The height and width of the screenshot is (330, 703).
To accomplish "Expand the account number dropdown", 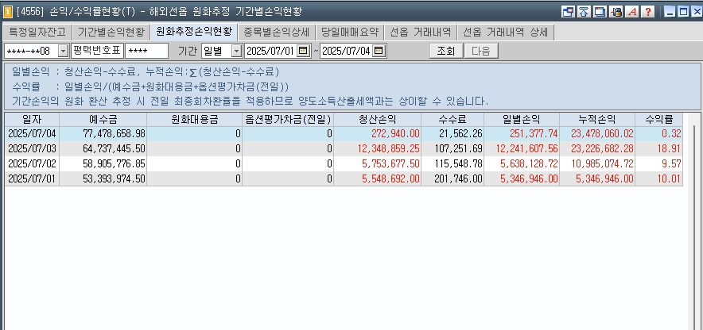I will click(x=63, y=51).
